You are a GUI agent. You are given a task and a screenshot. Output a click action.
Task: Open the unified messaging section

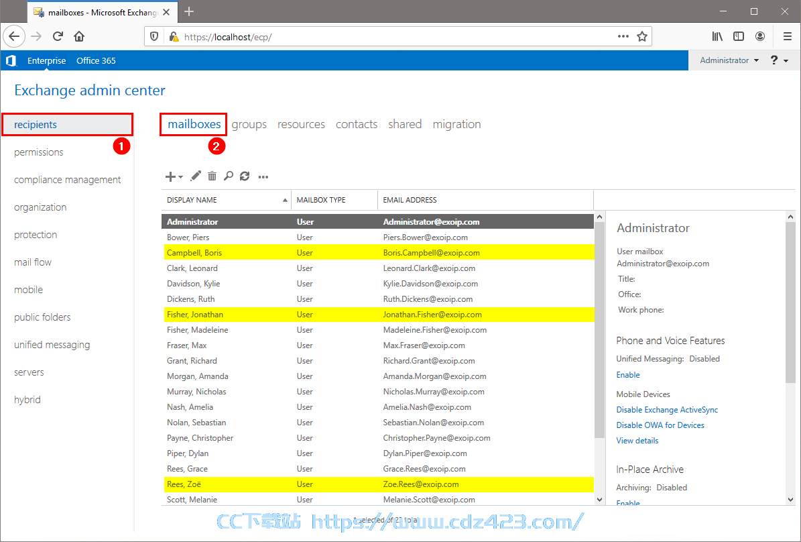pyautogui.click(x=52, y=345)
